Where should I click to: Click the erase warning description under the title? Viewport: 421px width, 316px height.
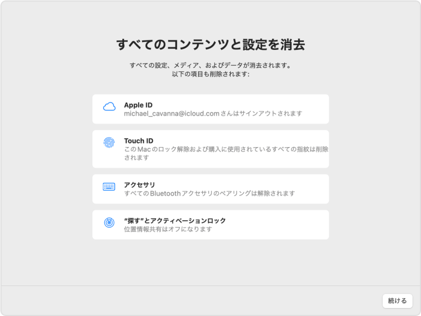[x=210, y=70]
